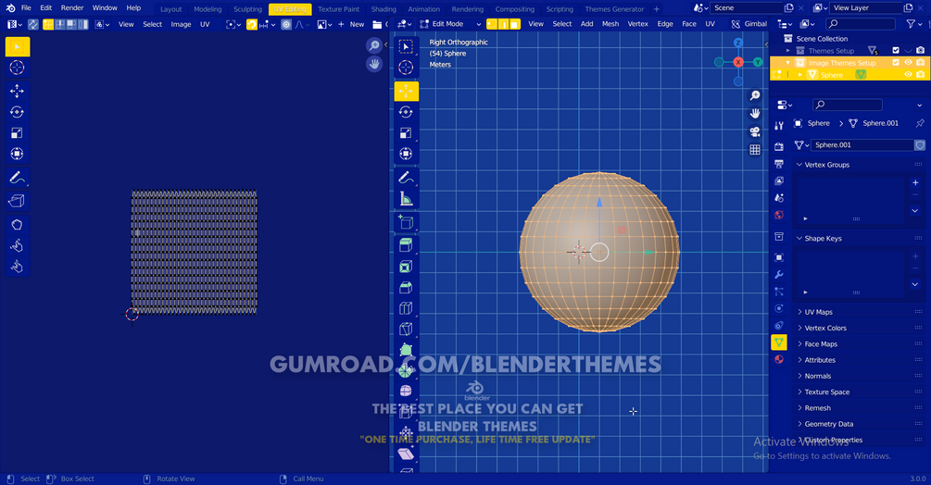Toggle proportional editing in UV editor
This screenshot has width=931, height=485.
[286, 24]
